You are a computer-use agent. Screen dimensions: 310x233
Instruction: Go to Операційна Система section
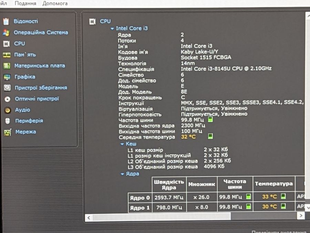(x=41, y=32)
